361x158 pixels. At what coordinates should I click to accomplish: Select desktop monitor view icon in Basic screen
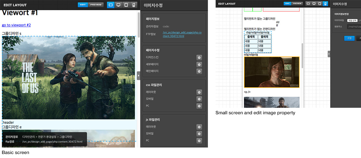(118, 5)
